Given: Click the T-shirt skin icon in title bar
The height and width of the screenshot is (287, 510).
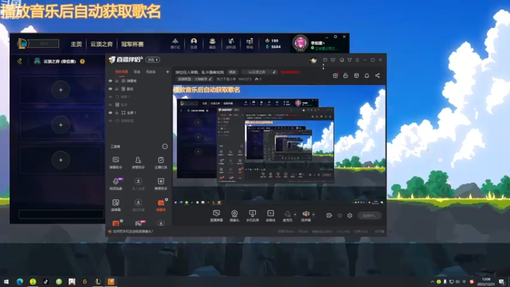Looking at the screenshot, I should (349, 60).
